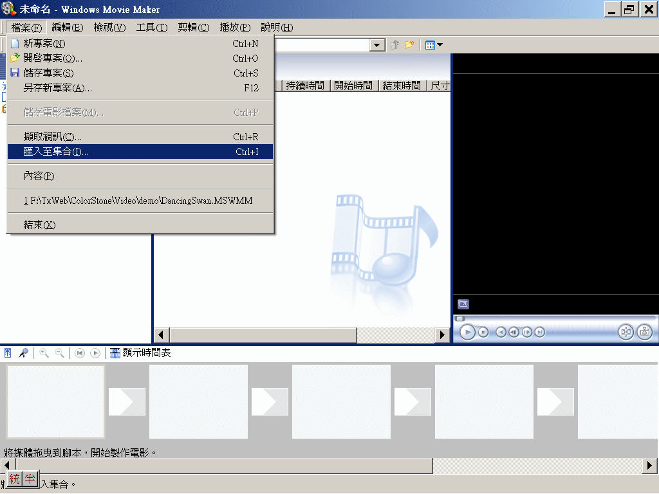Image resolution: width=659 pixels, height=494 pixels.
Task: Click the narrate timeline microphone icon
Action: pos(24,352)
